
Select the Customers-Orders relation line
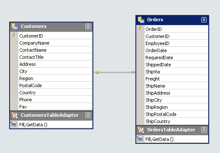point(115,72)
